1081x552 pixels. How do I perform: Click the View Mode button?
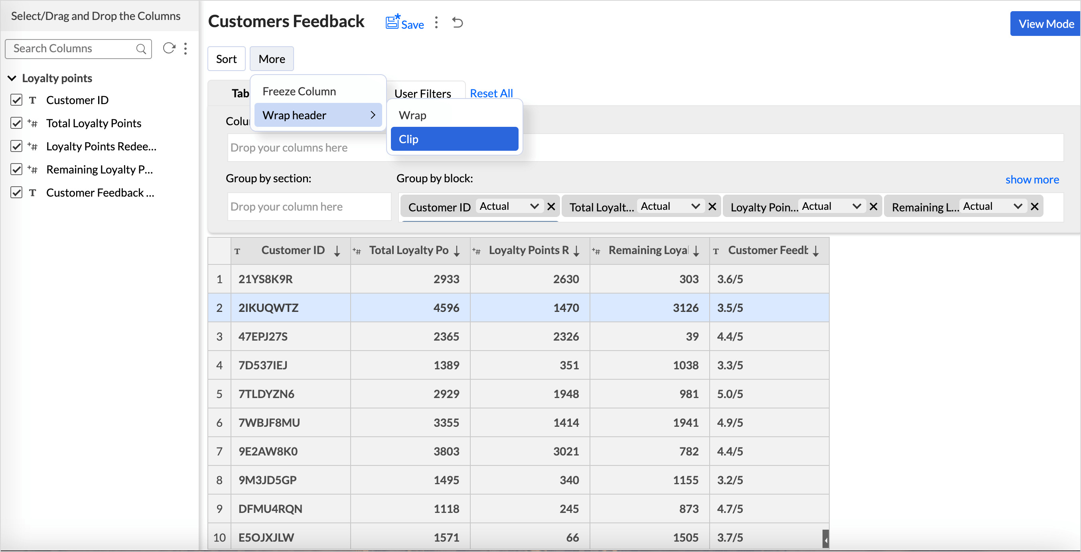pyautogui.click(x=1046, y=24)
